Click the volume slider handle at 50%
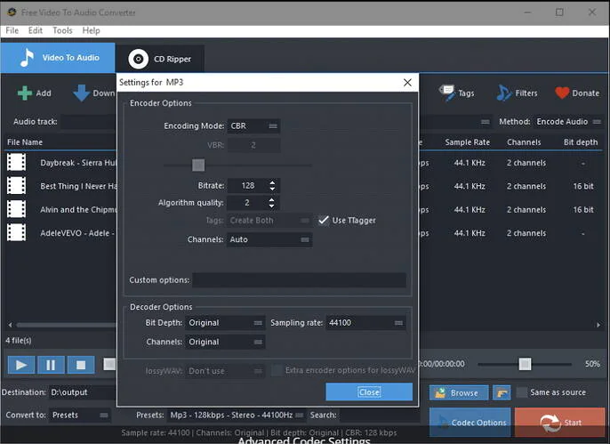Viewport: 610px width, 444px height. (525, 364)
